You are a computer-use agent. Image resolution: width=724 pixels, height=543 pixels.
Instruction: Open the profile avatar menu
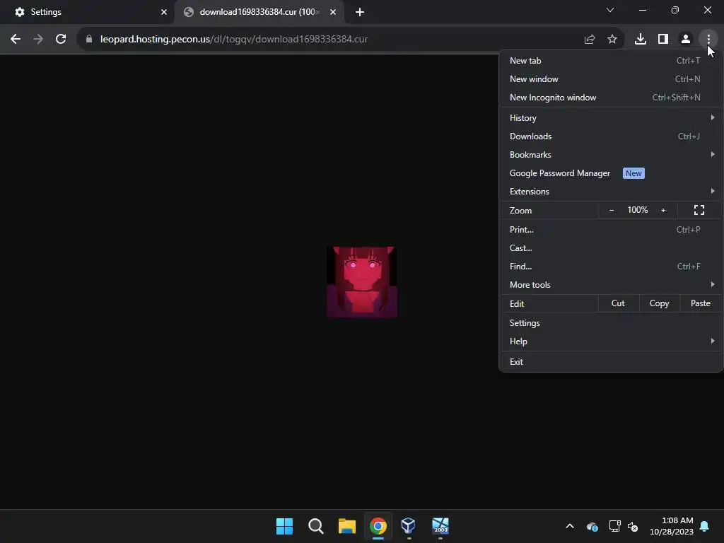[x=686, y=40]
